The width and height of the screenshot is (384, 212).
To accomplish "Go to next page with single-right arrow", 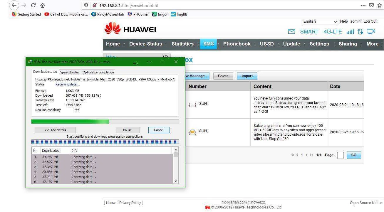I will click(307, 155).
